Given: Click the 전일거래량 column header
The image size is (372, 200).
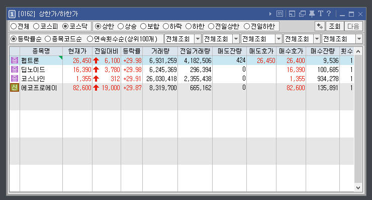Looking at the screenshot, I should [x=195, y=51].
